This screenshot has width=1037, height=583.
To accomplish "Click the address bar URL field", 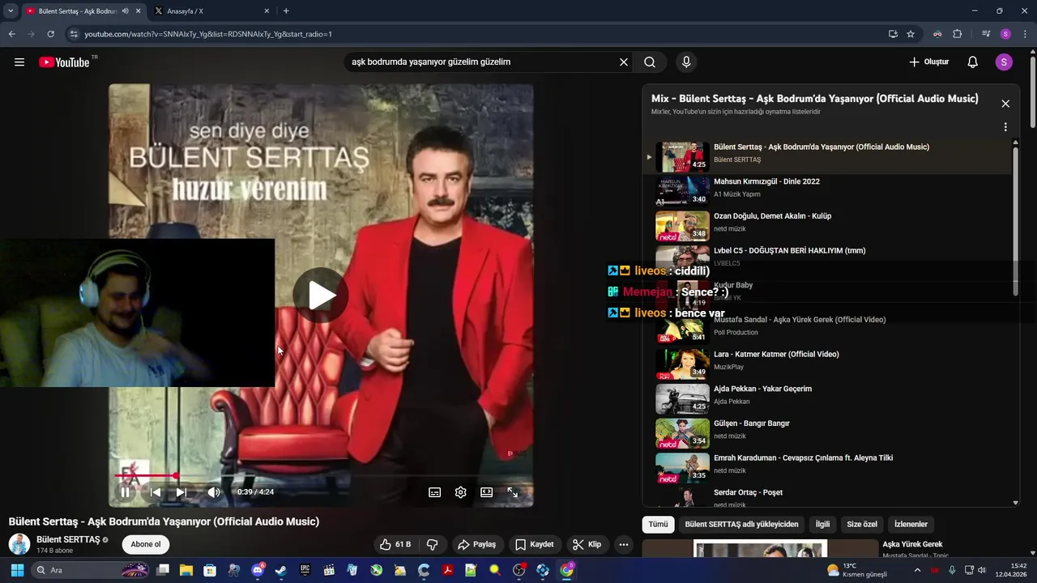I will click(x=478, y=34).
